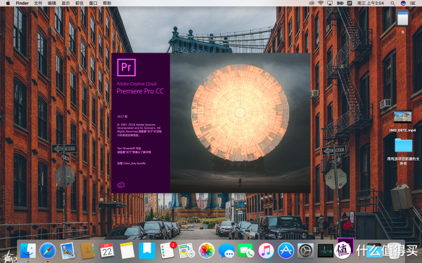Check the battery status icon

tap(340, 4)
